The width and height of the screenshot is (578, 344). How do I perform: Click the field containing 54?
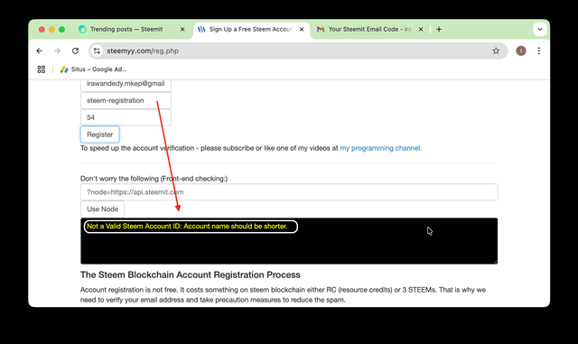(126, 117)
